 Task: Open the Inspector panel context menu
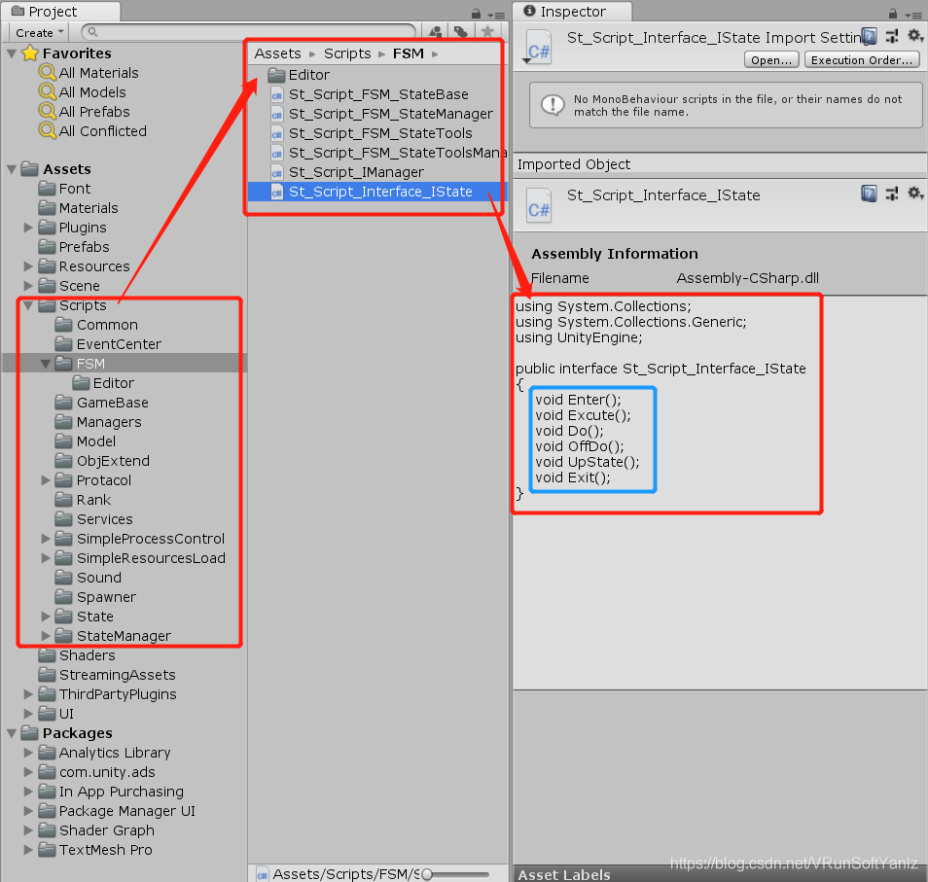912,15
